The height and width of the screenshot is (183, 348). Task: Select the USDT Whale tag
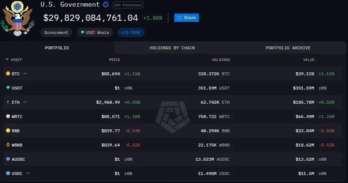95,33
